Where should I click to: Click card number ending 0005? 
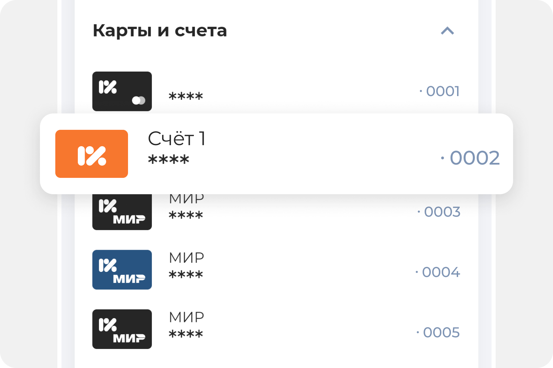click(438, 333)
